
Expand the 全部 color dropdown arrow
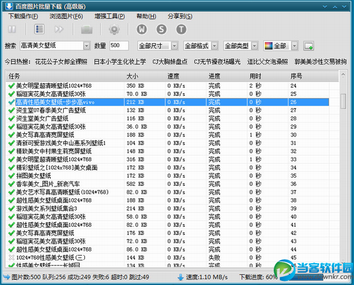294,46
